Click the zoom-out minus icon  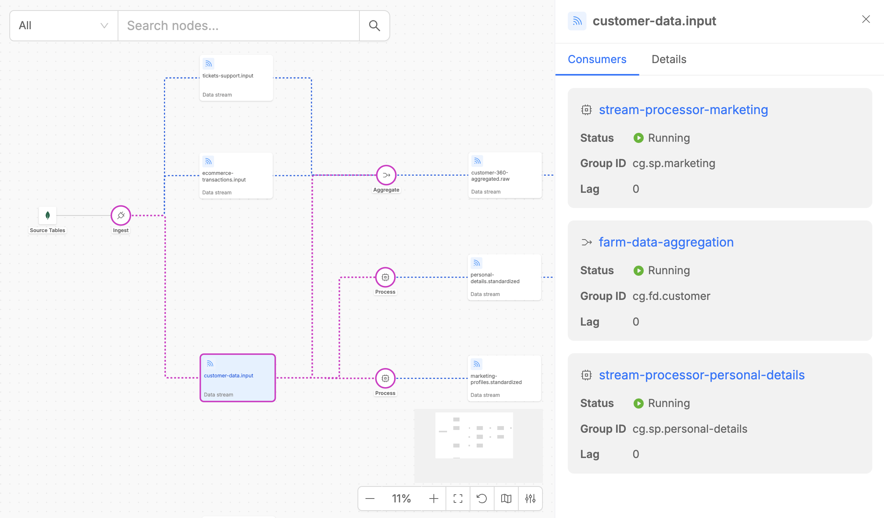pyautogui.click(x=370, y=499)
